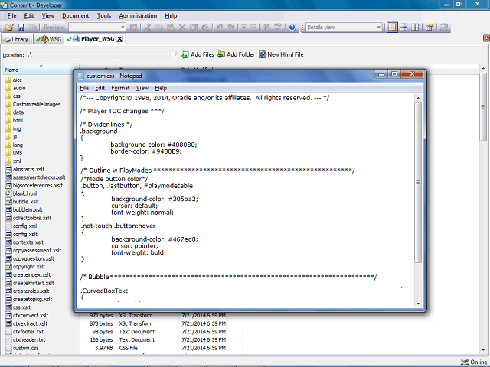Open Notepad File menu
Screen dimensions: 490x367
(x=84, y=88)
